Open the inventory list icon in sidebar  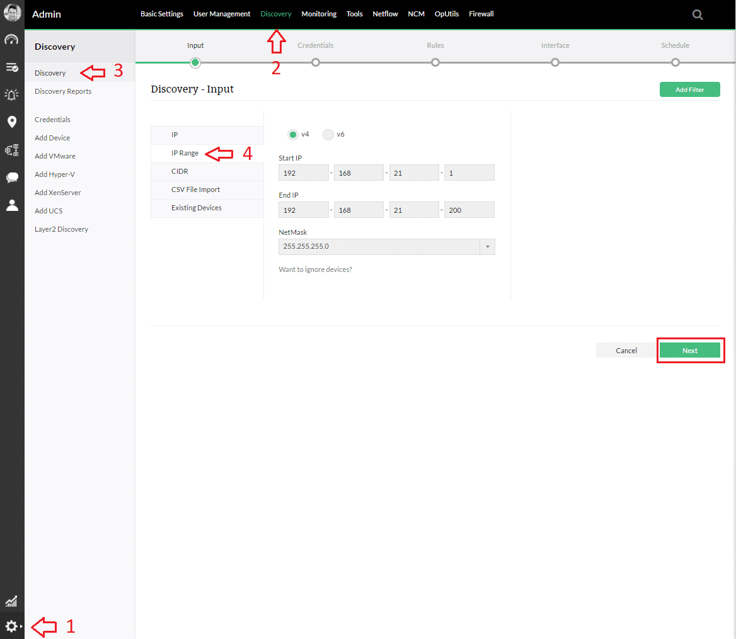coord(11,67)
